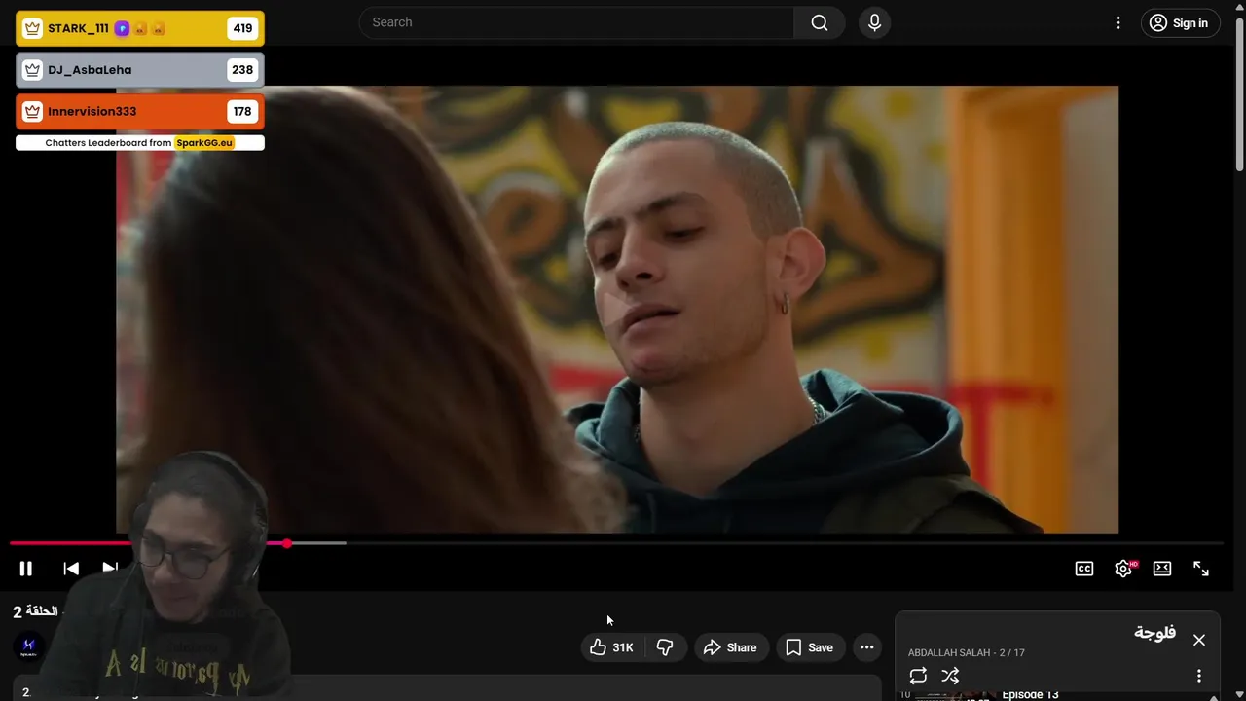Pause the video playback
1246x701 pixels.
[26, 569]
